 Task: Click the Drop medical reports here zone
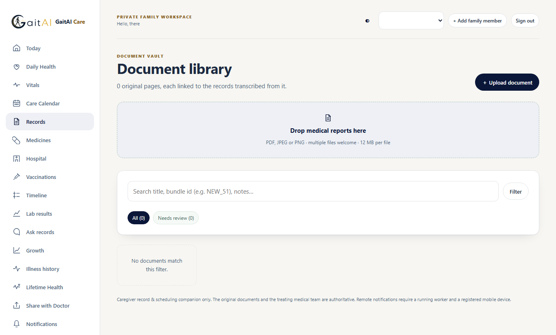tap(328, 130)
